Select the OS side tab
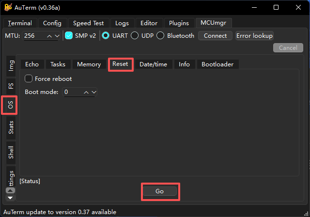 click(x=10, y=105)
